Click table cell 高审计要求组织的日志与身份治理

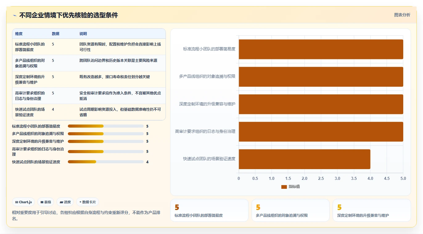pyautogui.click(x=30, y=96)
